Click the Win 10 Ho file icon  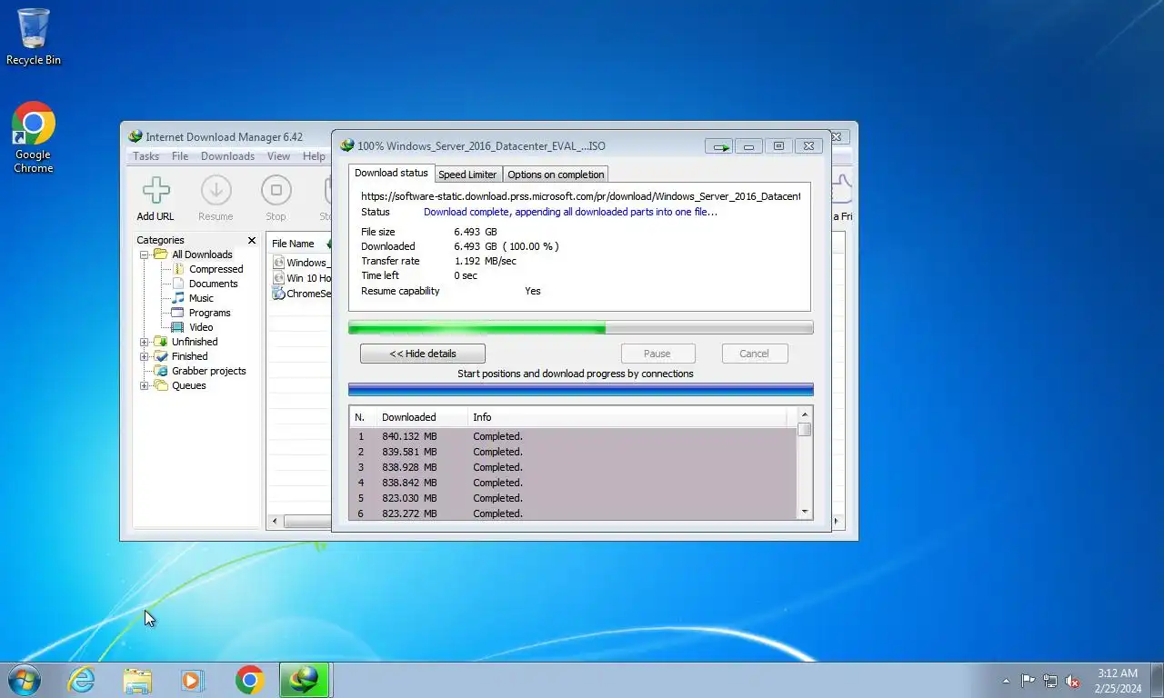[278, 278]
